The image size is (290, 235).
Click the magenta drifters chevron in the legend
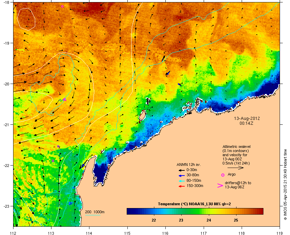[220, 186]
